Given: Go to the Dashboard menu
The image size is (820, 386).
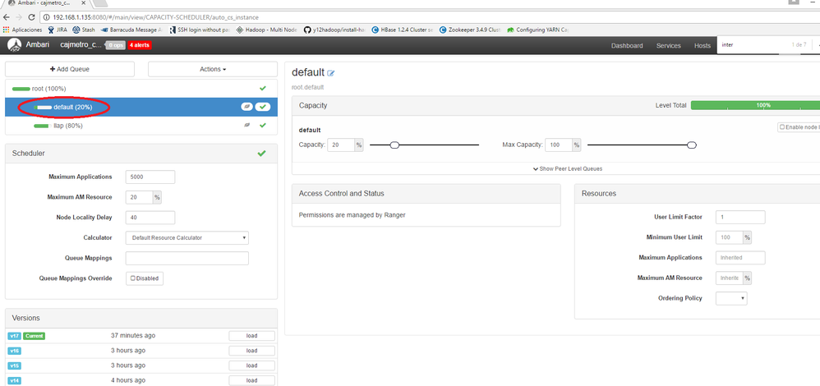Looking at the screenshot, I should coord(627,45).
